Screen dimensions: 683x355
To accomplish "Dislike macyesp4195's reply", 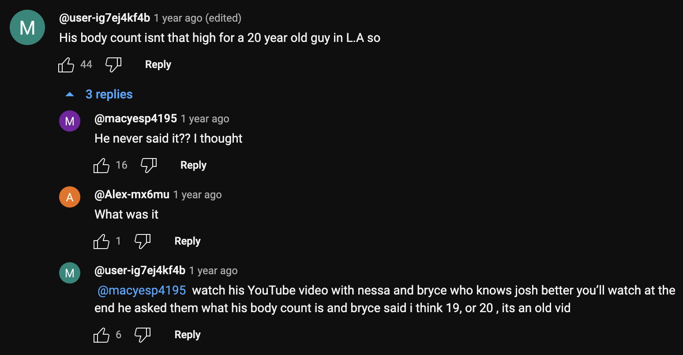I will [149, 166].
